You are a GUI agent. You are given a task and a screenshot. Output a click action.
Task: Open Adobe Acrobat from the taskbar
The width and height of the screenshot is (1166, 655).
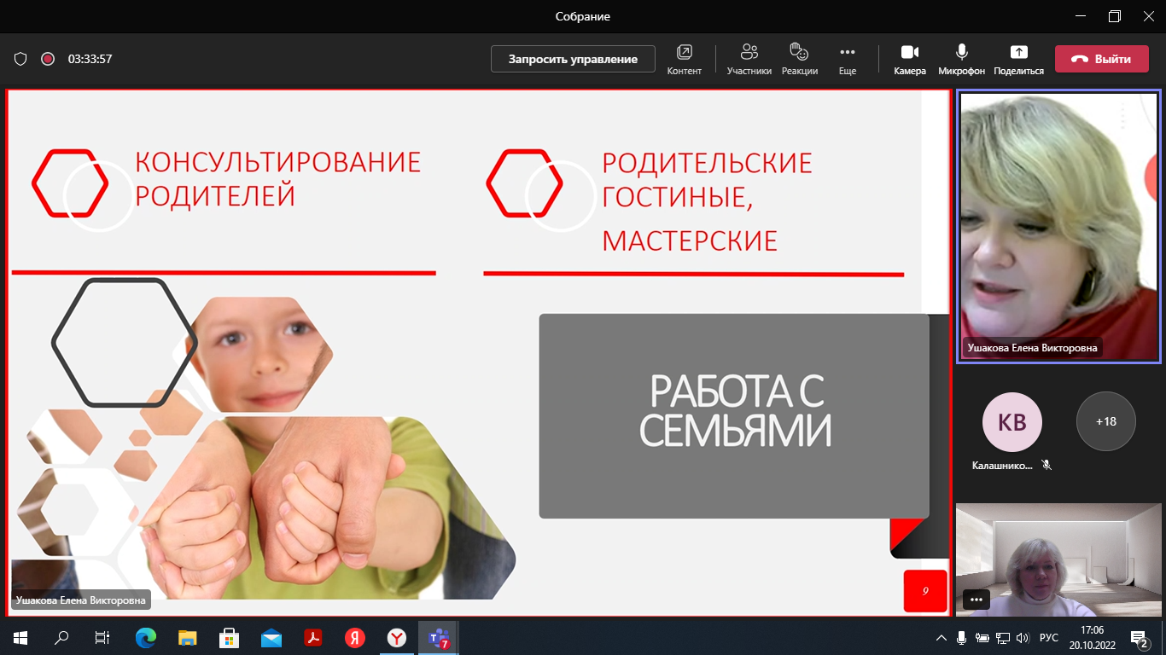click(313, 637)
